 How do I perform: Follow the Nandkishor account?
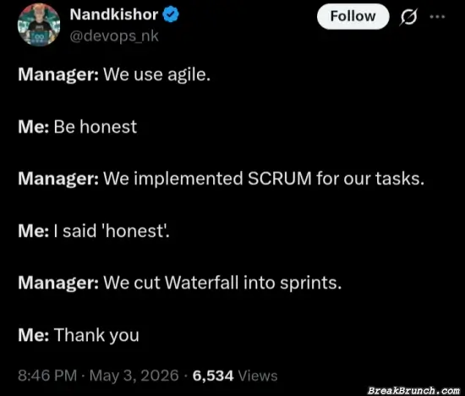click(353, 16)
